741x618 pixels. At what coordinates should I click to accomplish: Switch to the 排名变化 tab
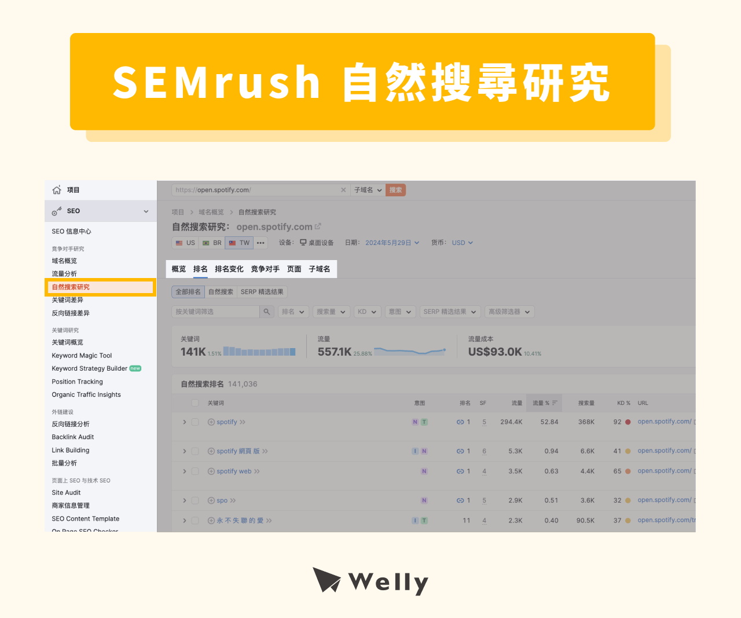[x=229, y=269]
